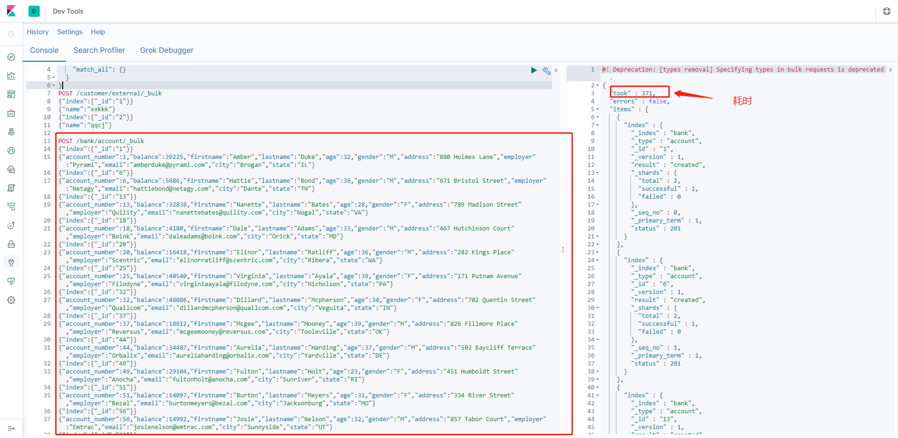Click the deprecation warning line in response
This screenshot has width=898, height=438.
[743, 70]
